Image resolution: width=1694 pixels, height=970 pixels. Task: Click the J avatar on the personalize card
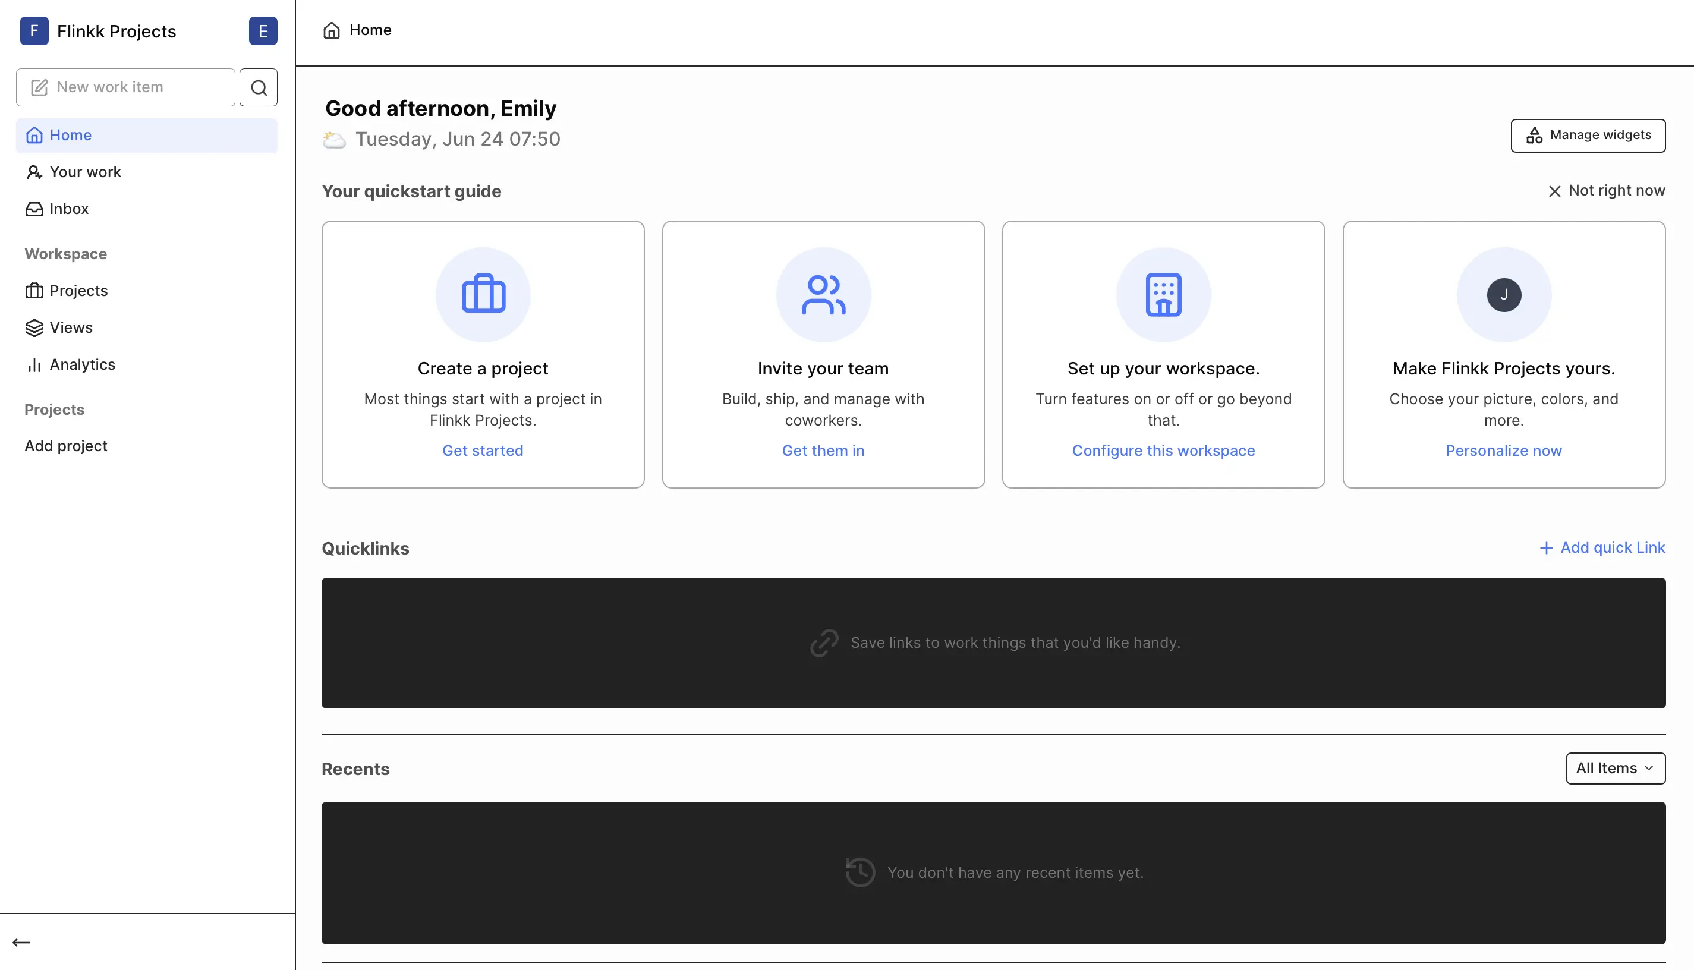1503,294
